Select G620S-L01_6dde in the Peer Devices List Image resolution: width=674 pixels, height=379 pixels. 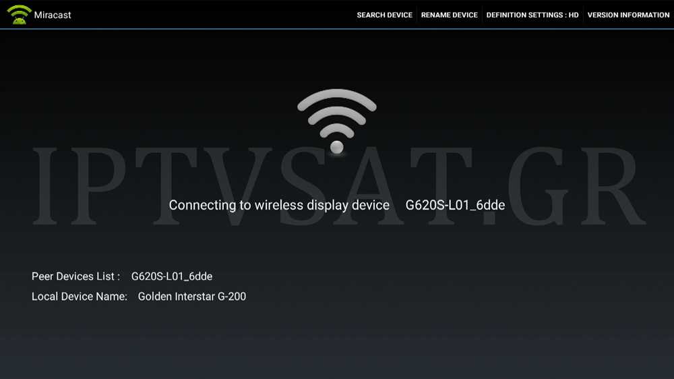[171, 276]
